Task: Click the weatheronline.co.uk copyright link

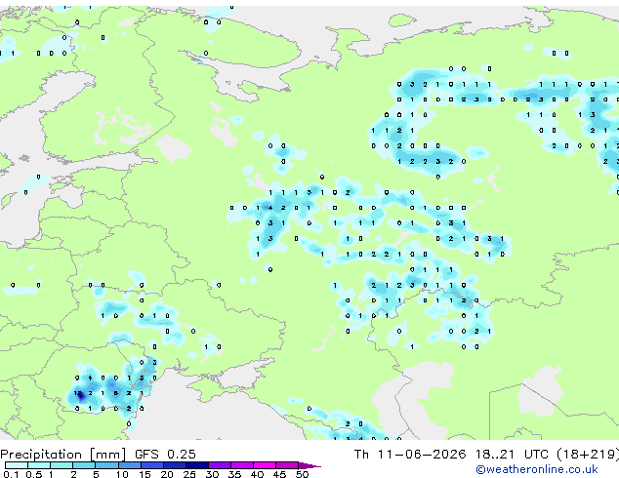Action: tap(536, 469)
